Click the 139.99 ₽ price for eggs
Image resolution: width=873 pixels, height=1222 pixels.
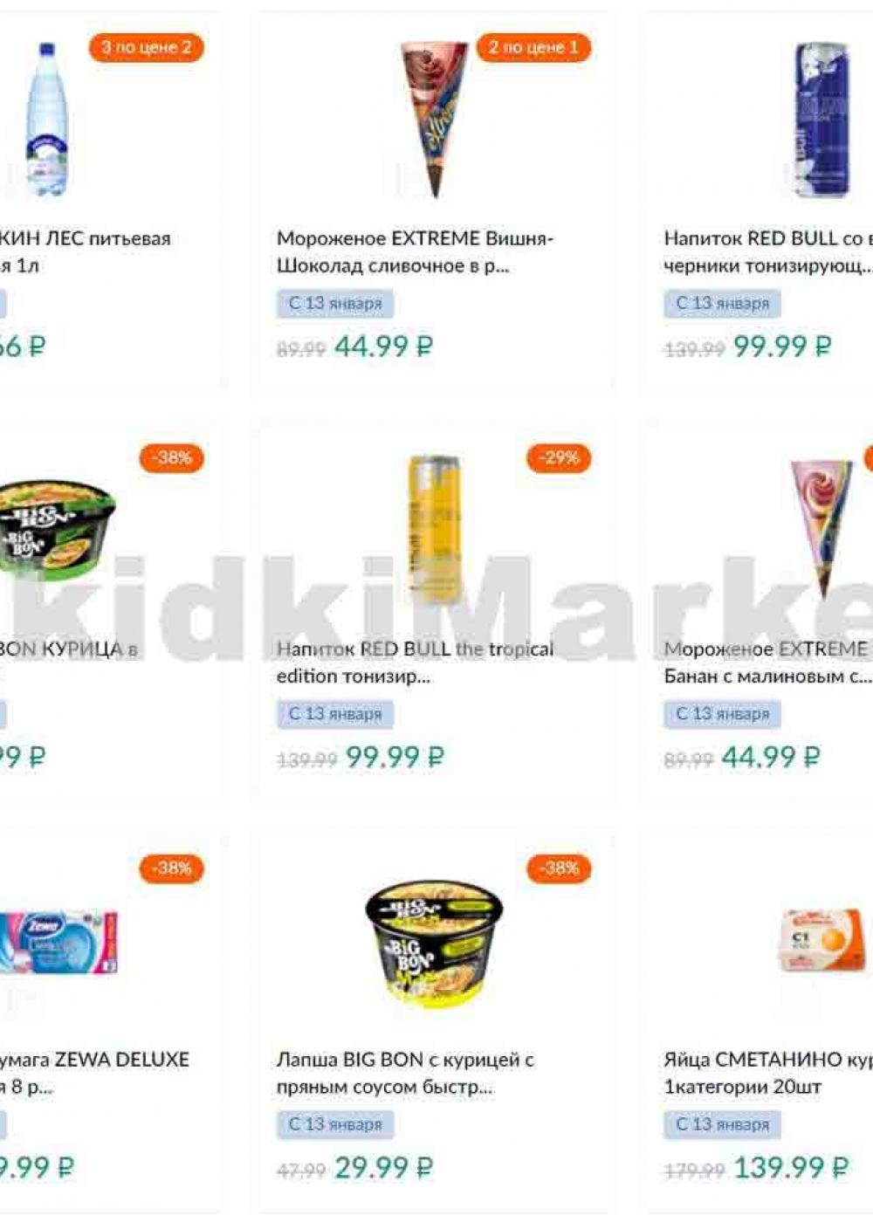(x=791, y=1167)
